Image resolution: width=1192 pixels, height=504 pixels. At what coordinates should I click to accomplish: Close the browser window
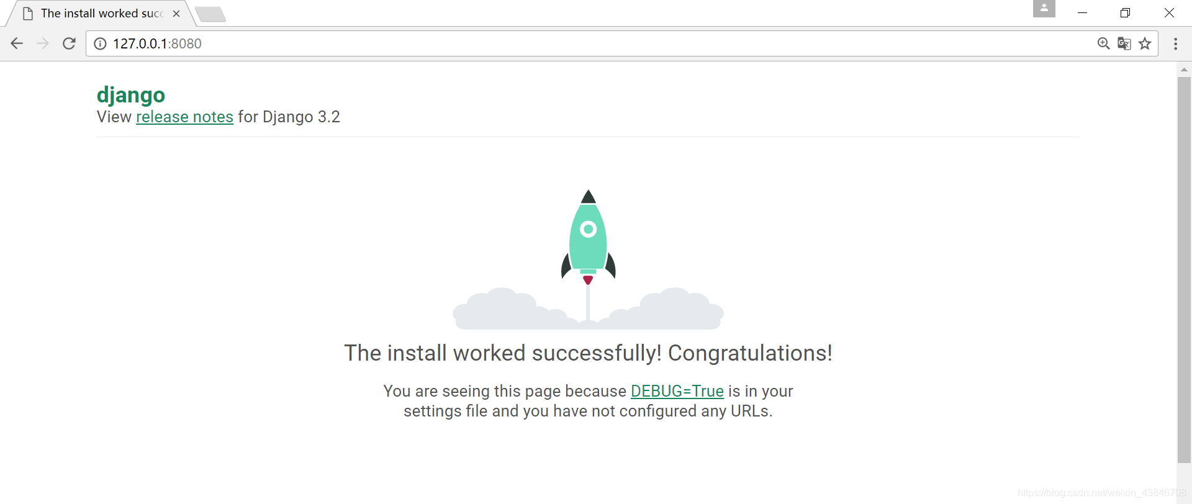[x=1169, y=12]
